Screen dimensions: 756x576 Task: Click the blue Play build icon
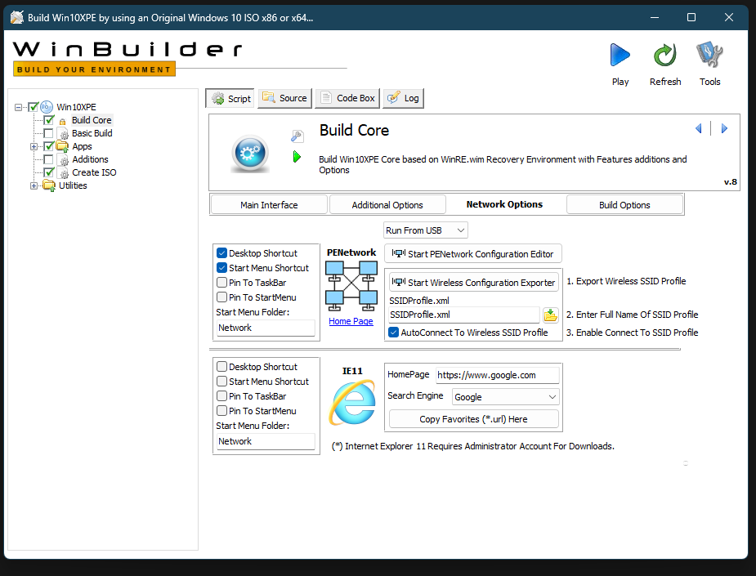point(620,55)
